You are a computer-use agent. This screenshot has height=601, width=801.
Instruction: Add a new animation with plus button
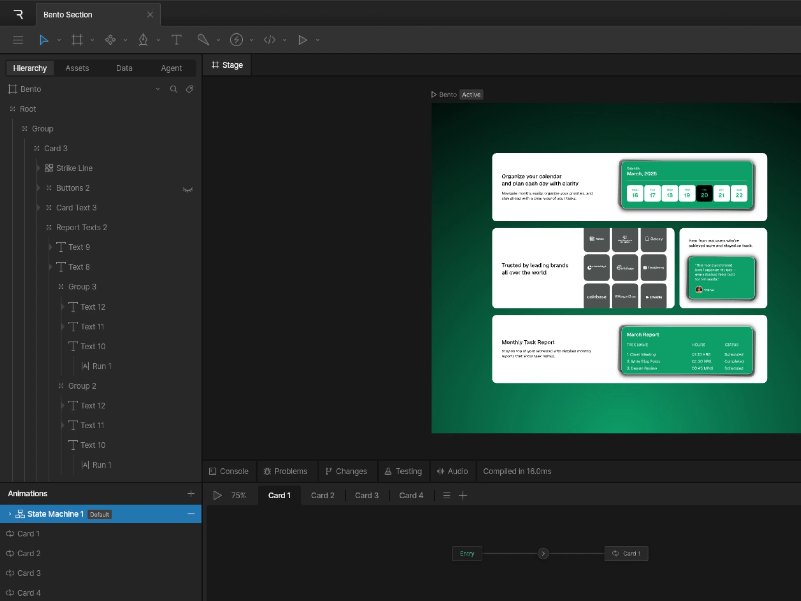pos(191,493)
